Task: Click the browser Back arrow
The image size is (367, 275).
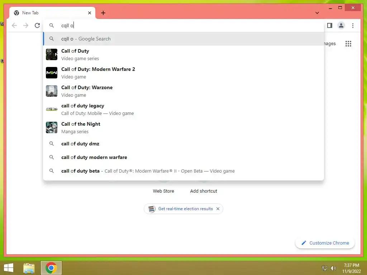Action: point(14,25)
